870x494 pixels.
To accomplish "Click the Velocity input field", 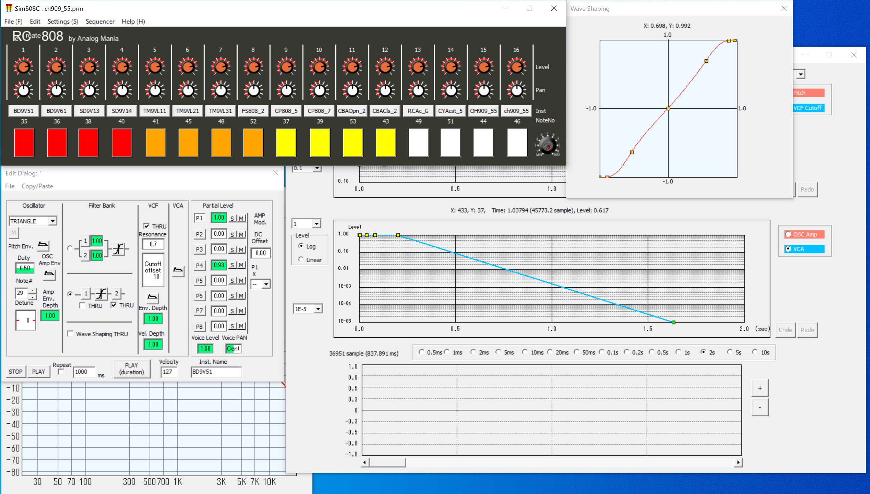I will click(169, 372).
